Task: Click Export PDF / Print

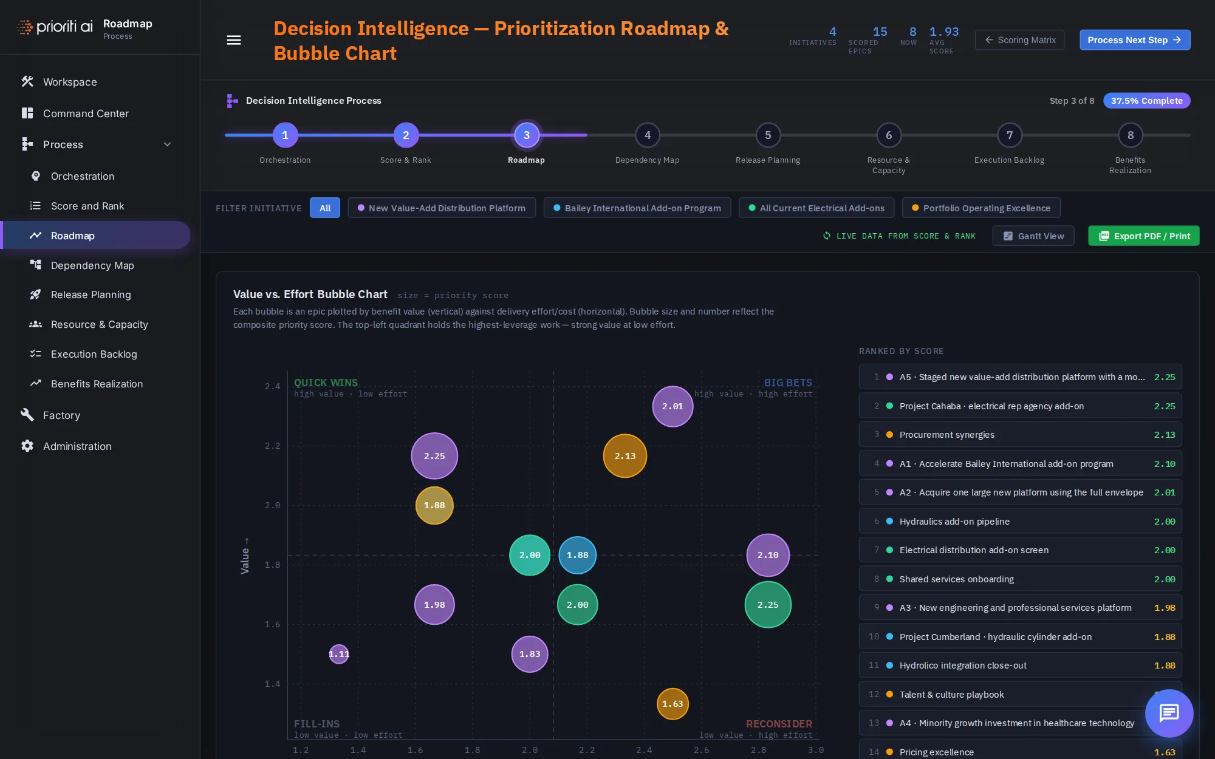Action: (1144, 236)
